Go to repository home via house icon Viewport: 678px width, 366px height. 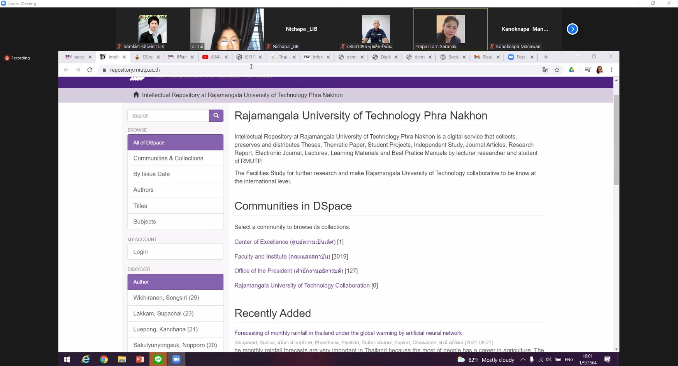136,95
